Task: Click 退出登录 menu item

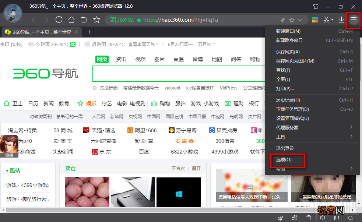Action: (312, 148)
